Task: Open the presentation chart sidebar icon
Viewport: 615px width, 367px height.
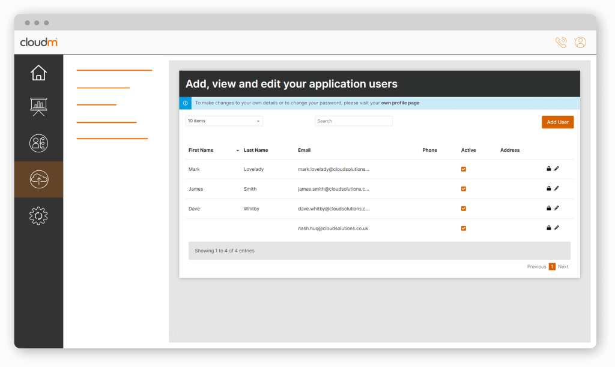Action: click(38, 107)
